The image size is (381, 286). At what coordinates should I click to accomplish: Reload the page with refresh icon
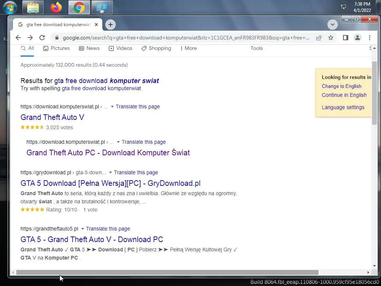click(x=42, y=38)
